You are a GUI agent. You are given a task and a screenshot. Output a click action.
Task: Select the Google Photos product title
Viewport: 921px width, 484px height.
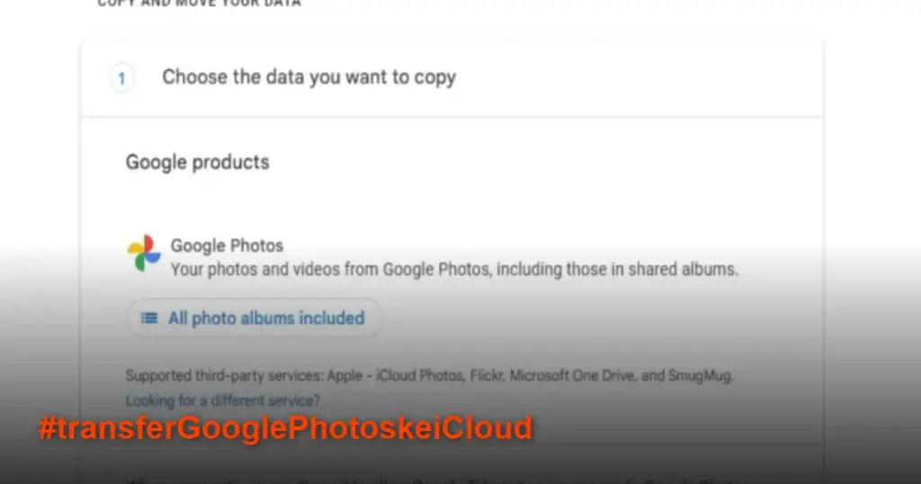point(227,246)
